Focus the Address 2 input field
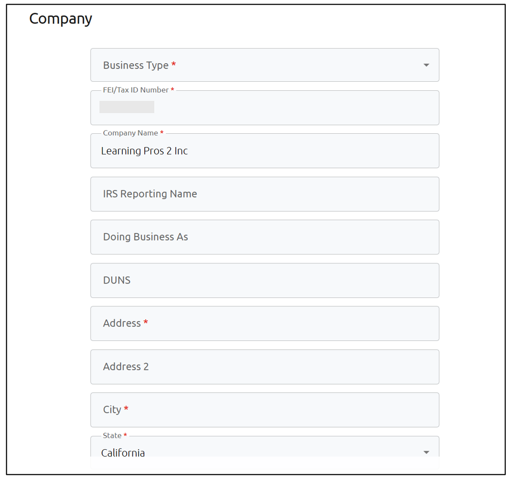Screen dimensions: 516x480 pyautogui.click(x=264, y=367)
